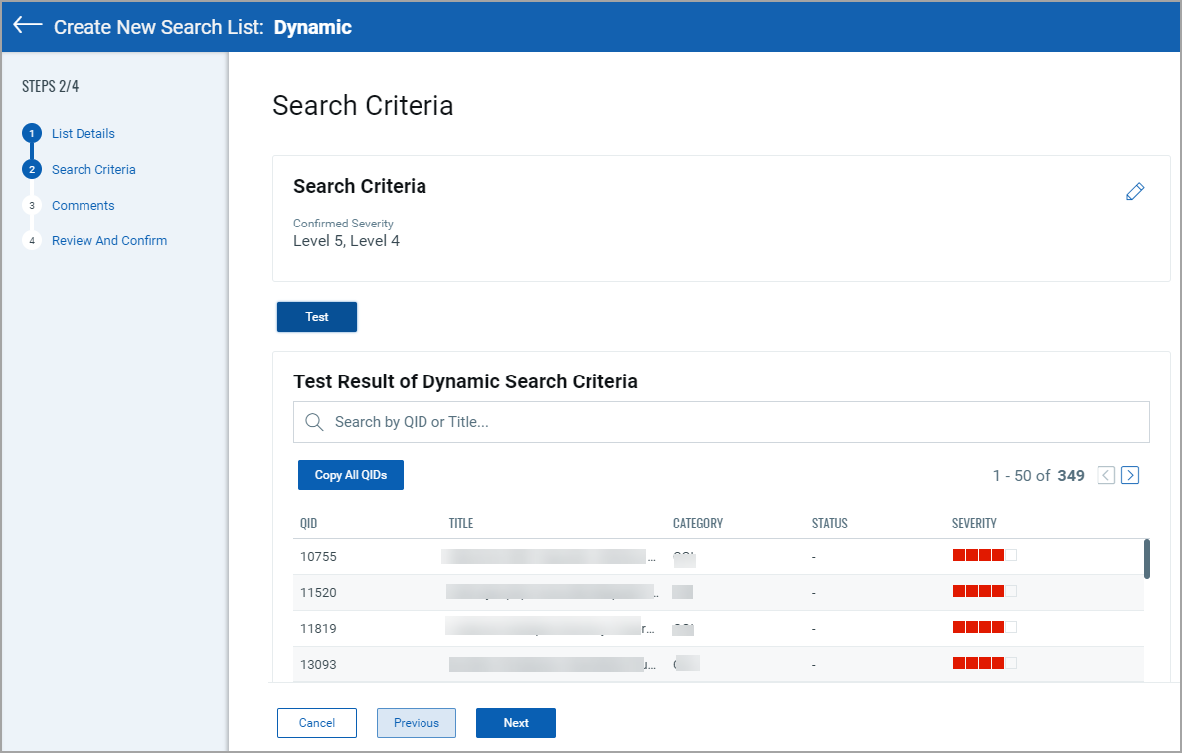Cancel the search list creation
The height and width of the screenshot is (753, 1182).
(x=316, y=723)
